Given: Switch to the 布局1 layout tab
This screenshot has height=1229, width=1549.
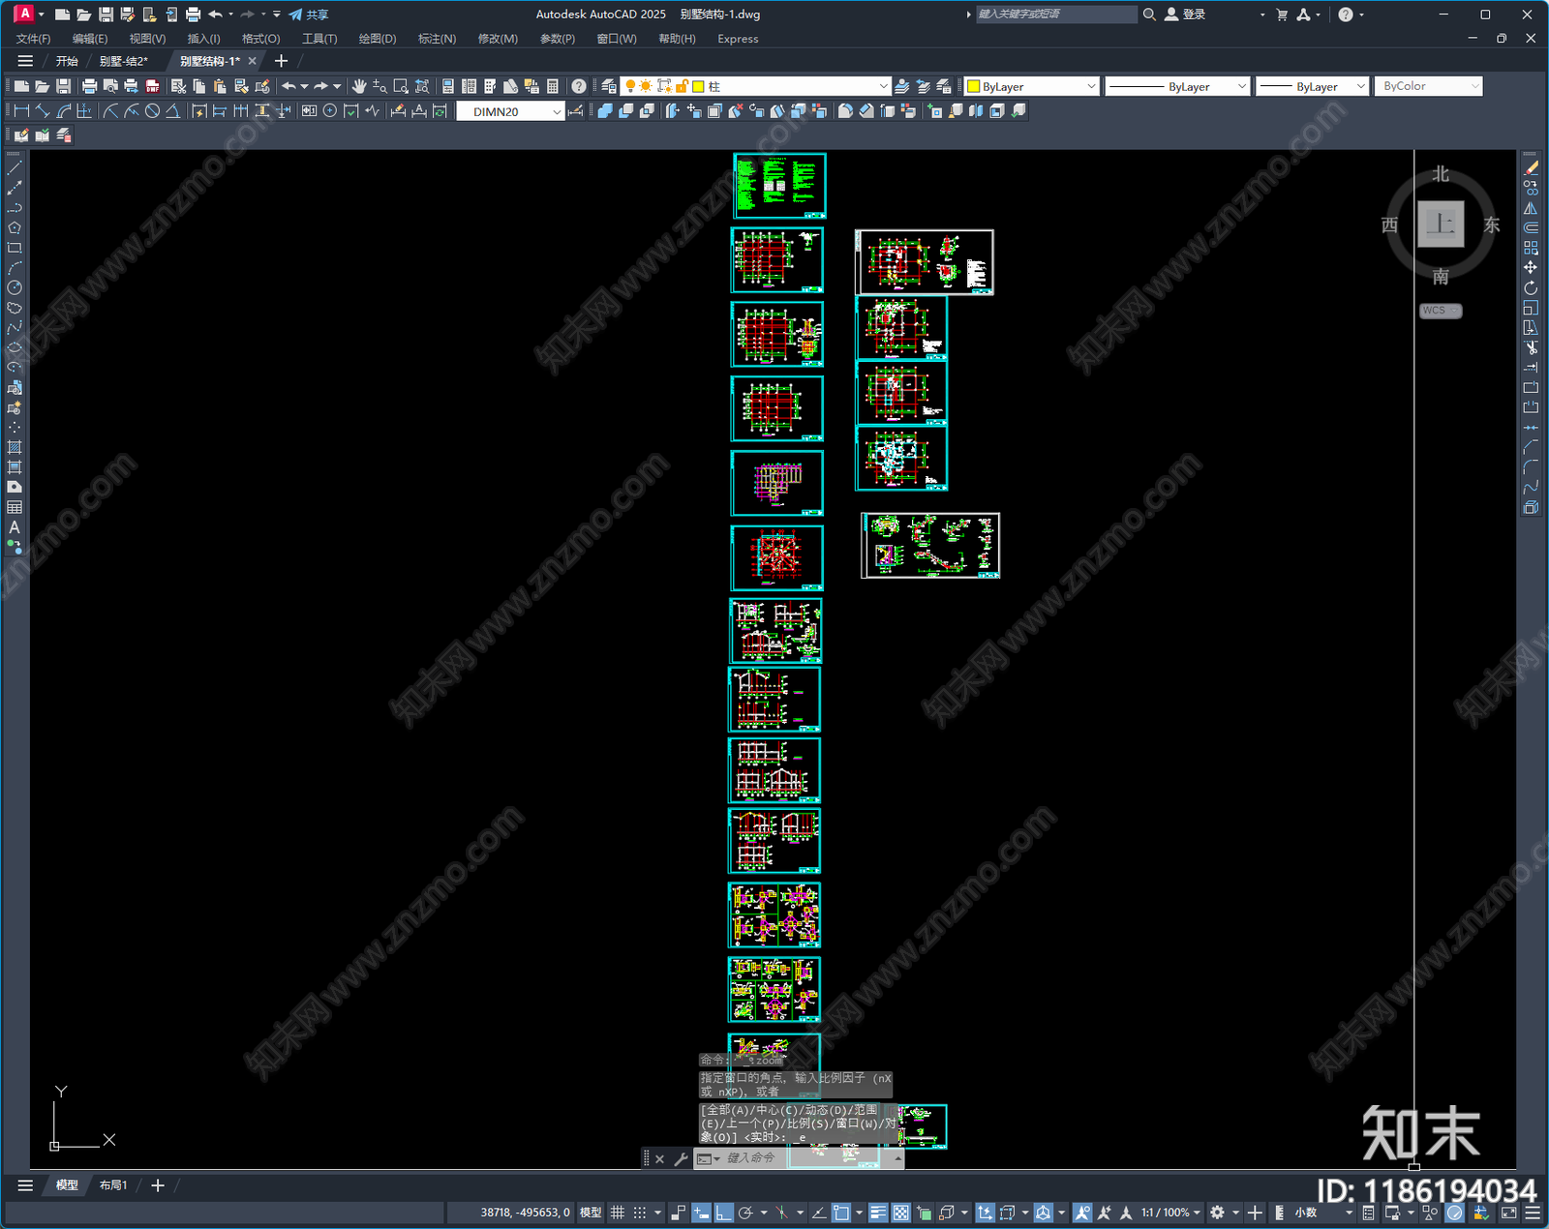Looking at the screenshot, I should (x=113, y=1184).
